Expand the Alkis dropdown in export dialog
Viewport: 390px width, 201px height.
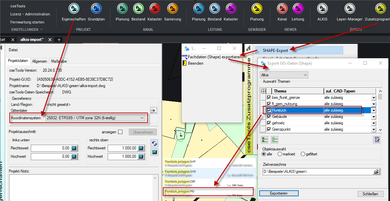pyautogui.click(x=305, y=75)
